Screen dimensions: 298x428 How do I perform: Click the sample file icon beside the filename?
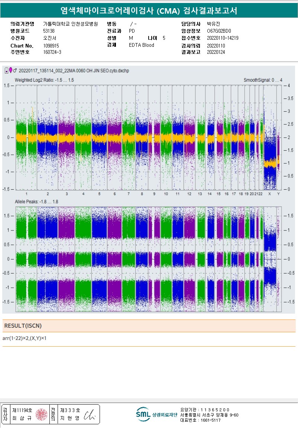[6, 70]
